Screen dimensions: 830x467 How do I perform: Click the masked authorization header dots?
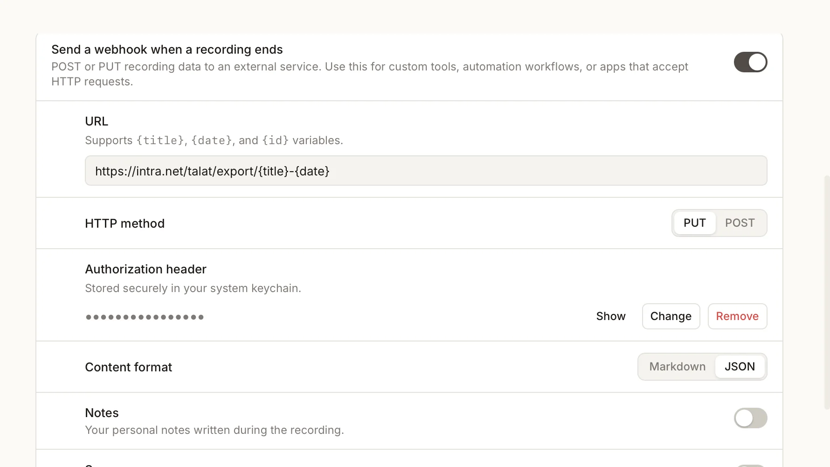coord(145,317)
